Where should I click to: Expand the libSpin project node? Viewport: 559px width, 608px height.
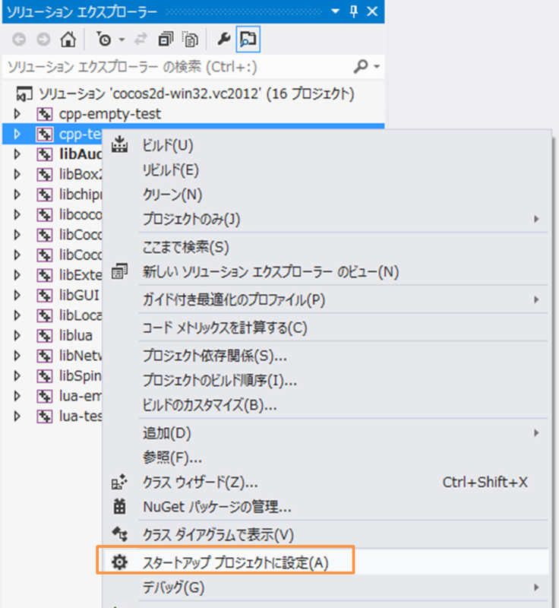coord(17,376)
